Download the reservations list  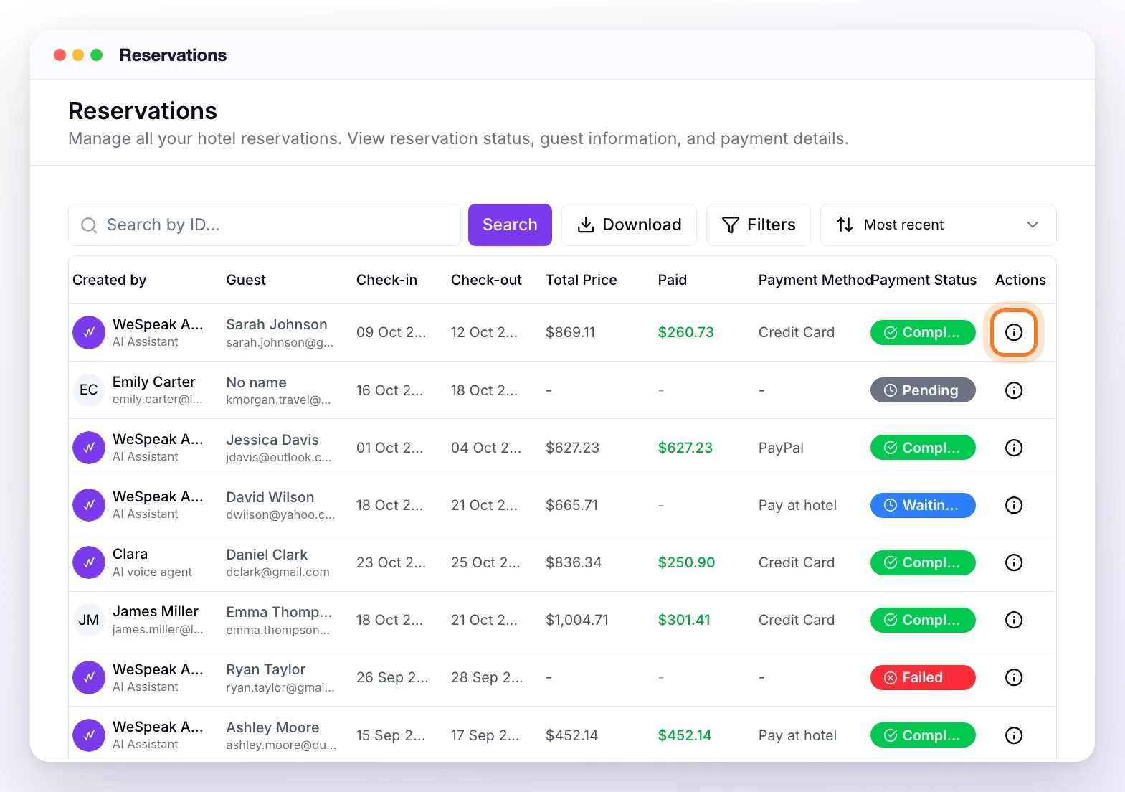629,225
